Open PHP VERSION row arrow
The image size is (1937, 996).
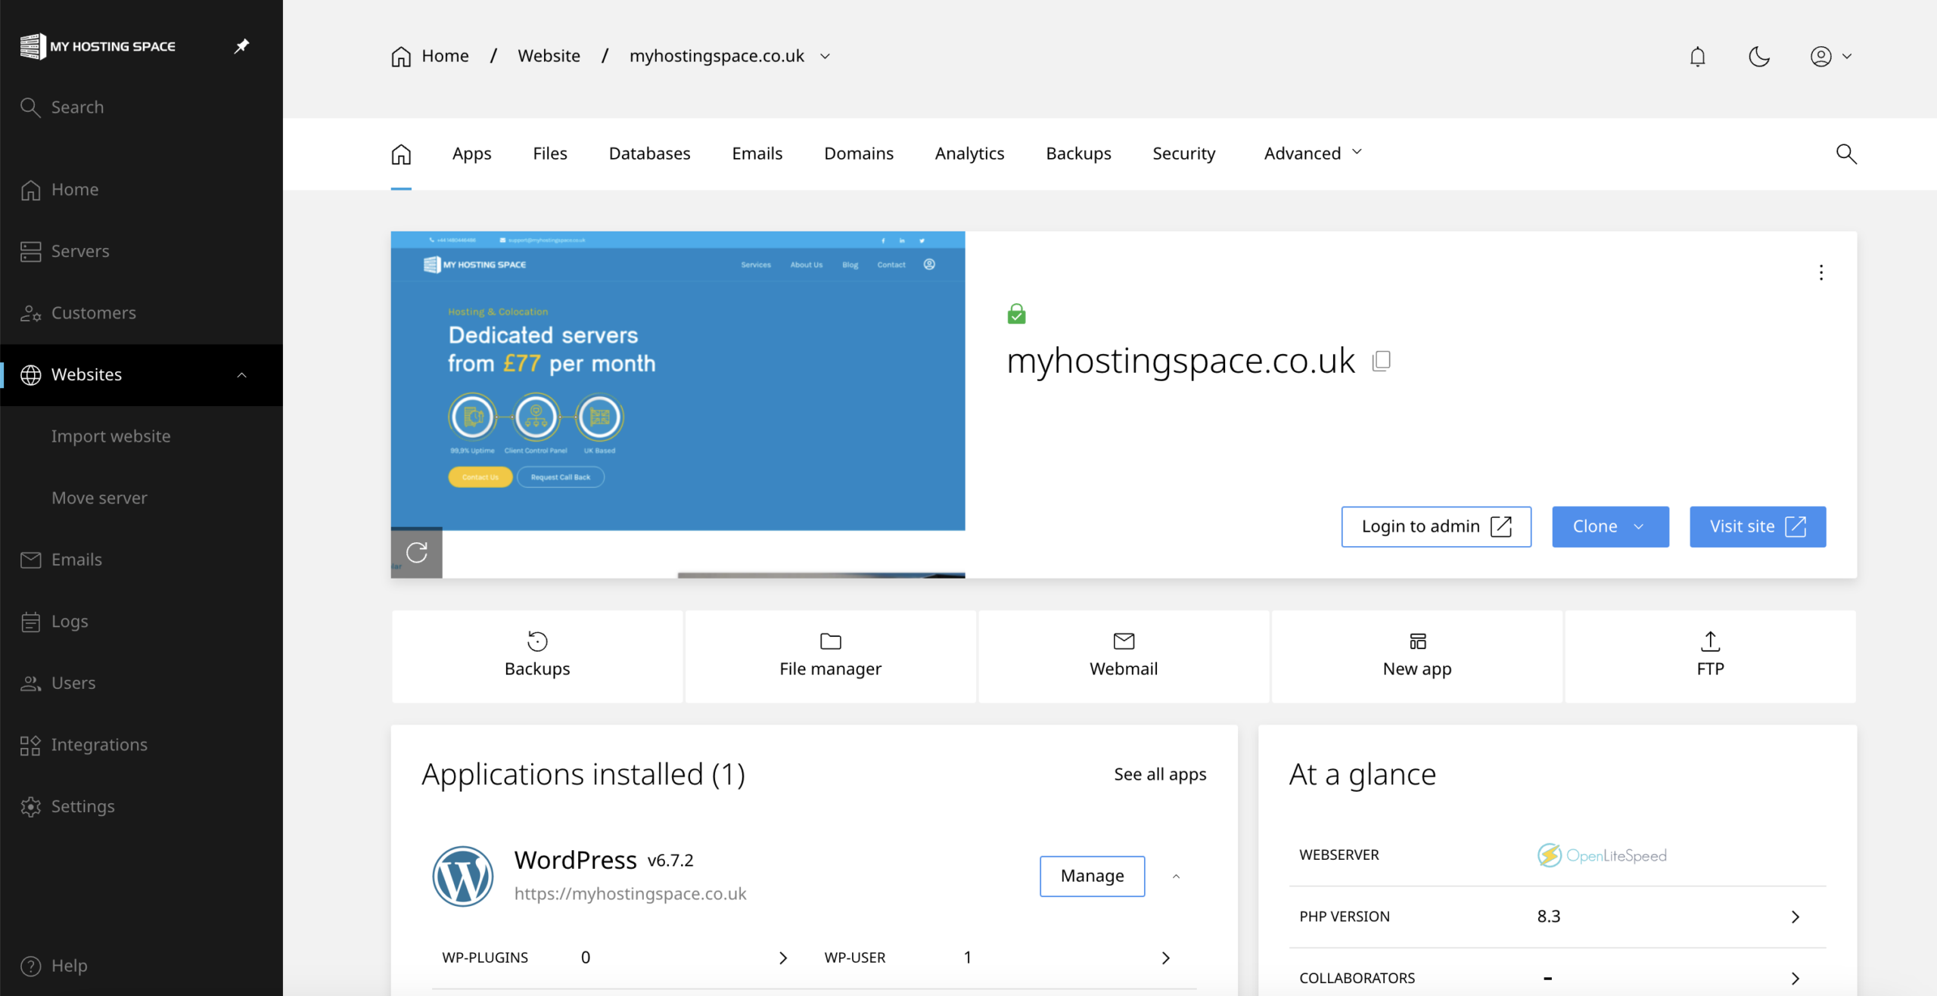click(x=1796, y=917)
